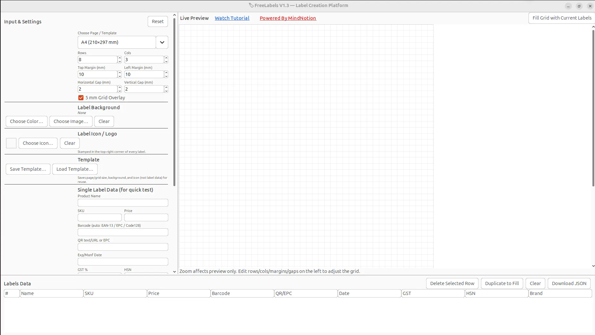Click Save Template button
595x335 pixels.
[x=28, y=169]
